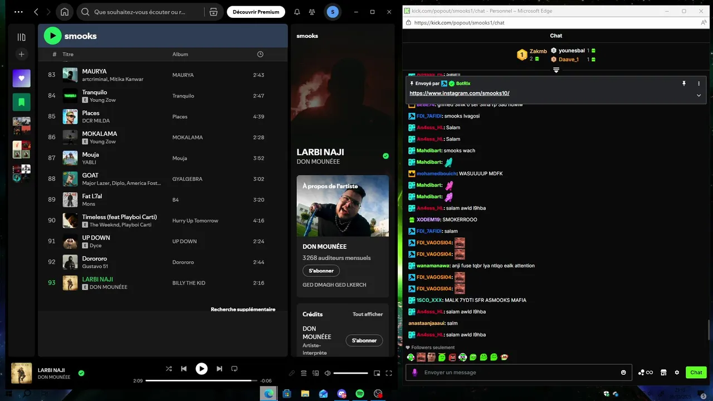The width and height of the screenshot is (713, 401).
Task: Toggle Spotify fullscreen view icon
Action: coord(389,373)
